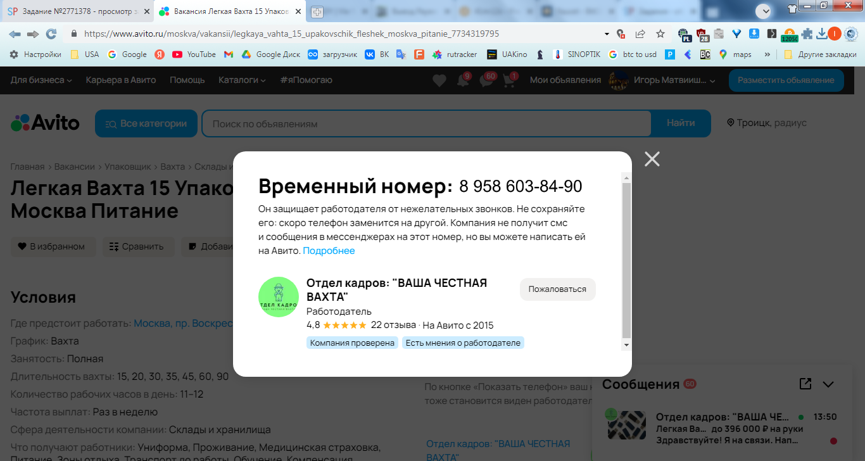Open the Настройки bookmark
Image resolution: width=865 pixels, height=461 pixels.
coord(35,54)
